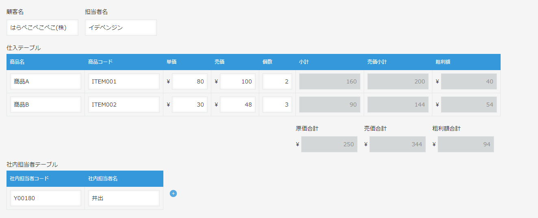Image resolution: width=538 pixels, height=218 pixels.
Task: Select the 売価小計 value 144
Action: pyautogui.click(x=398, y=105)
